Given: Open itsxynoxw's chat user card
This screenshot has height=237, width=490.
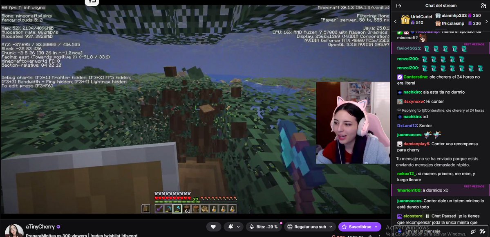Looking at the screenshot, I should coord(414,102).
